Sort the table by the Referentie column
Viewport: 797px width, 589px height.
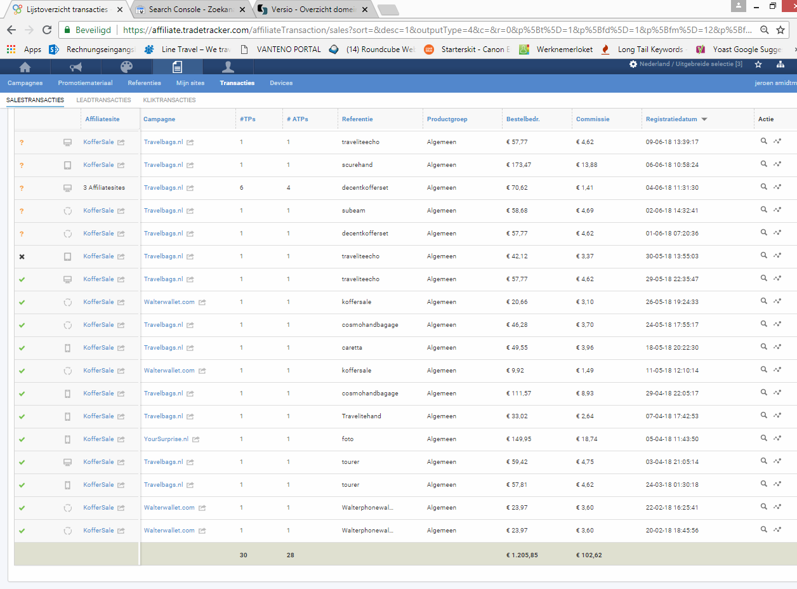coord(357,119)
